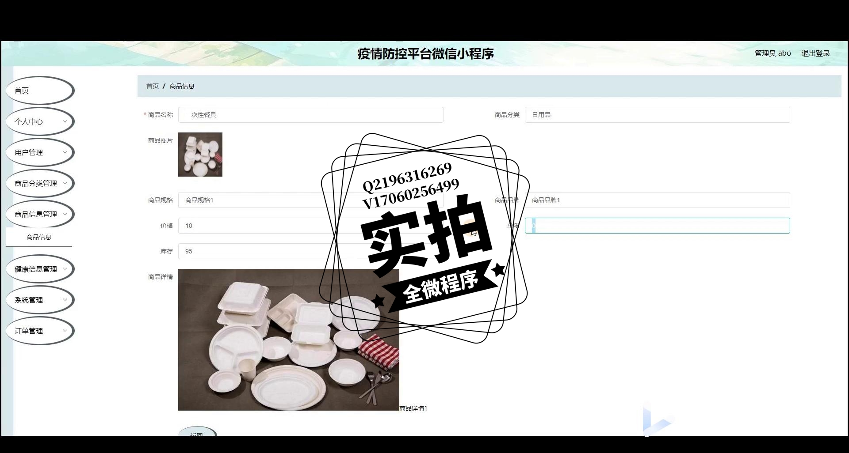Click the 商品详情1 caption text
The image size is (849, 453).
coord(413,408)
